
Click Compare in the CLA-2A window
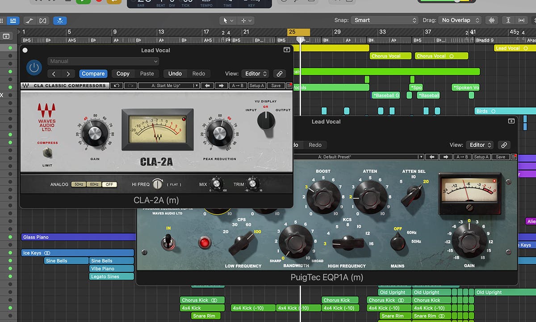(93, 74)
